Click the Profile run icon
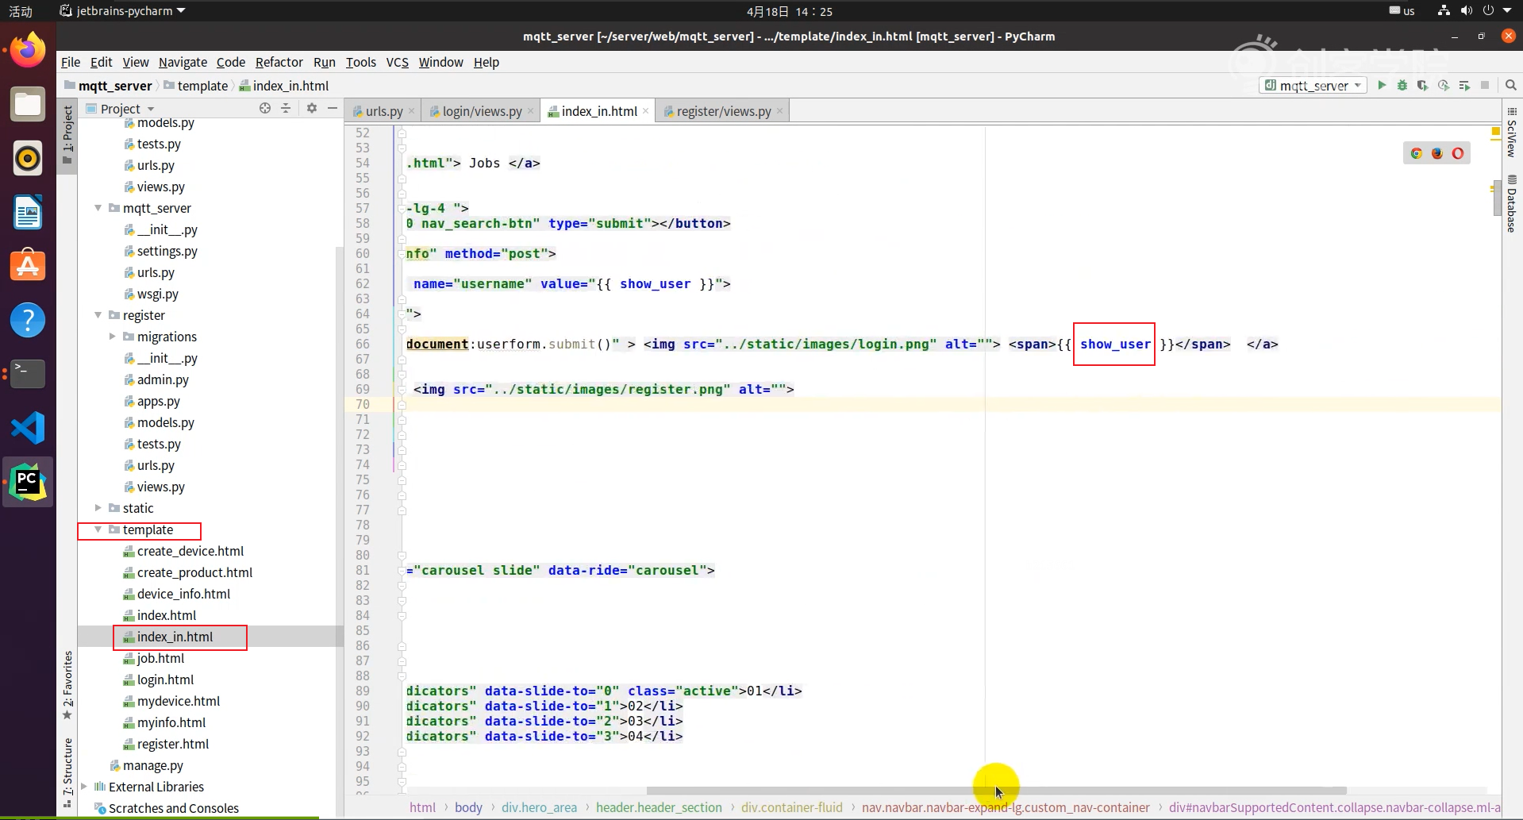Screen dimensions: 1523x820 coord(1444,85)
